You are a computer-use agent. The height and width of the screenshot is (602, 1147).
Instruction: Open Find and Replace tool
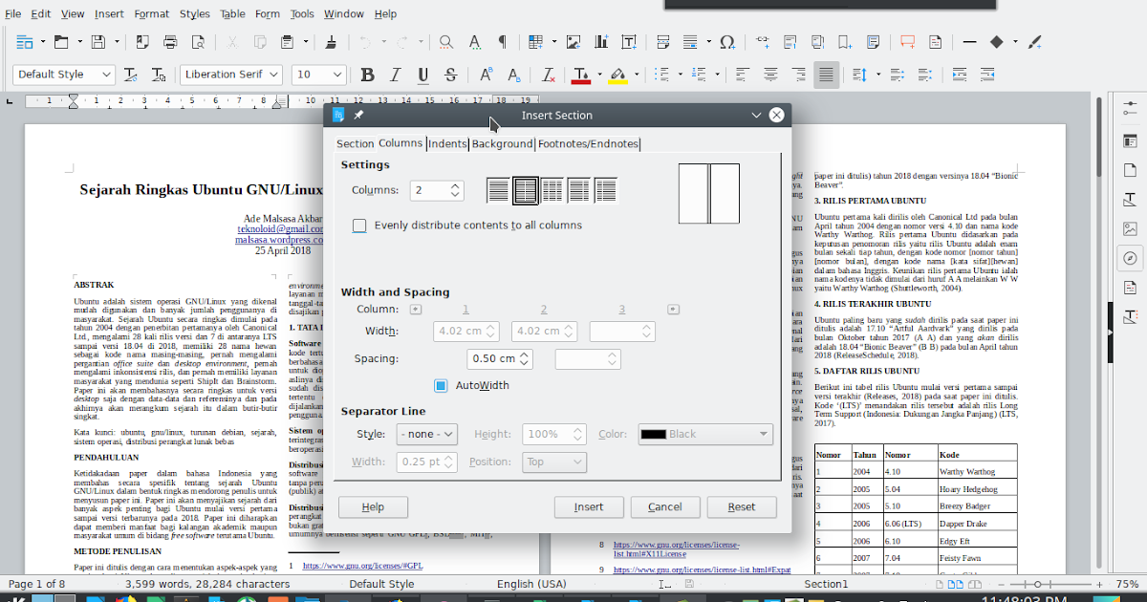pyautogui.click(x=445, y=42)
